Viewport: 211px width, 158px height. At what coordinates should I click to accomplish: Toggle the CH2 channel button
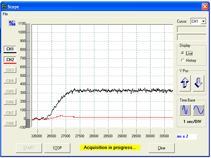coord(10,60)
